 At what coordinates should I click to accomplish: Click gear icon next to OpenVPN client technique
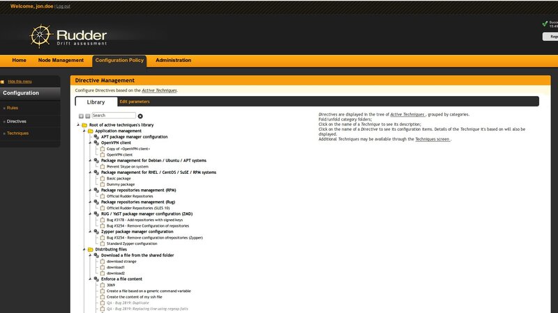coord(96,143)
